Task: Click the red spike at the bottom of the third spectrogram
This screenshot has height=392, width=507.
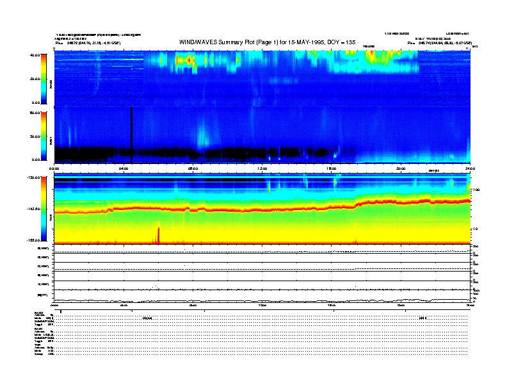Action: [x=159, y=235]
